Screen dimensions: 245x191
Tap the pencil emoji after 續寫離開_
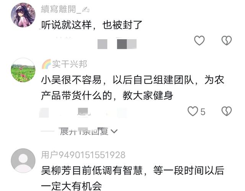tap(86, 10)
